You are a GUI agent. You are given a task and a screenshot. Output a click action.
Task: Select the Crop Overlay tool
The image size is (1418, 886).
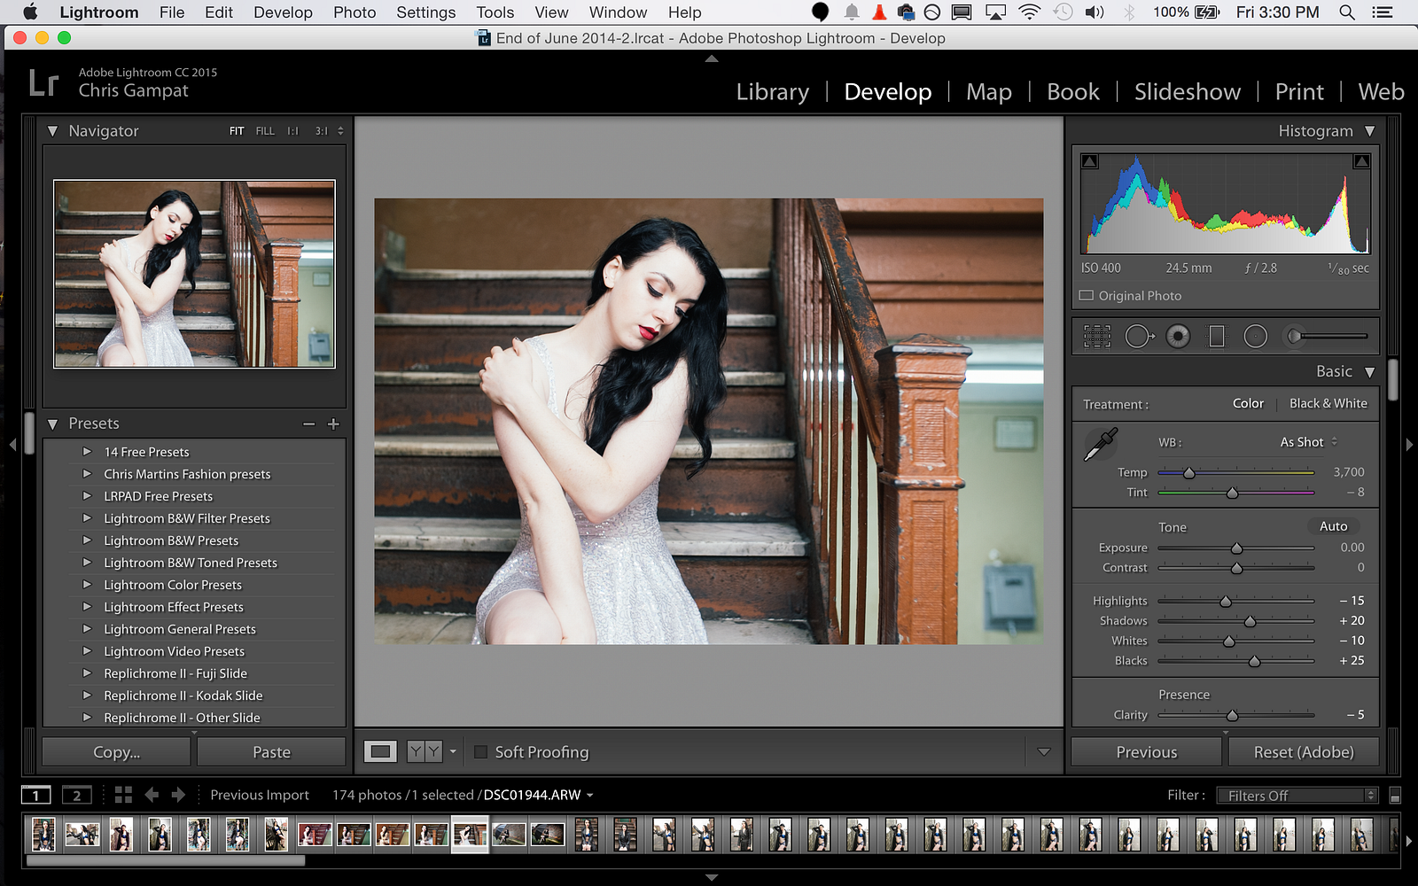click(1096, 337)
